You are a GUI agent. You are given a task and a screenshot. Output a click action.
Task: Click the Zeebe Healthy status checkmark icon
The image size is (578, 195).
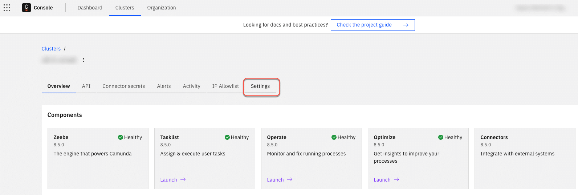pos(121,137)
